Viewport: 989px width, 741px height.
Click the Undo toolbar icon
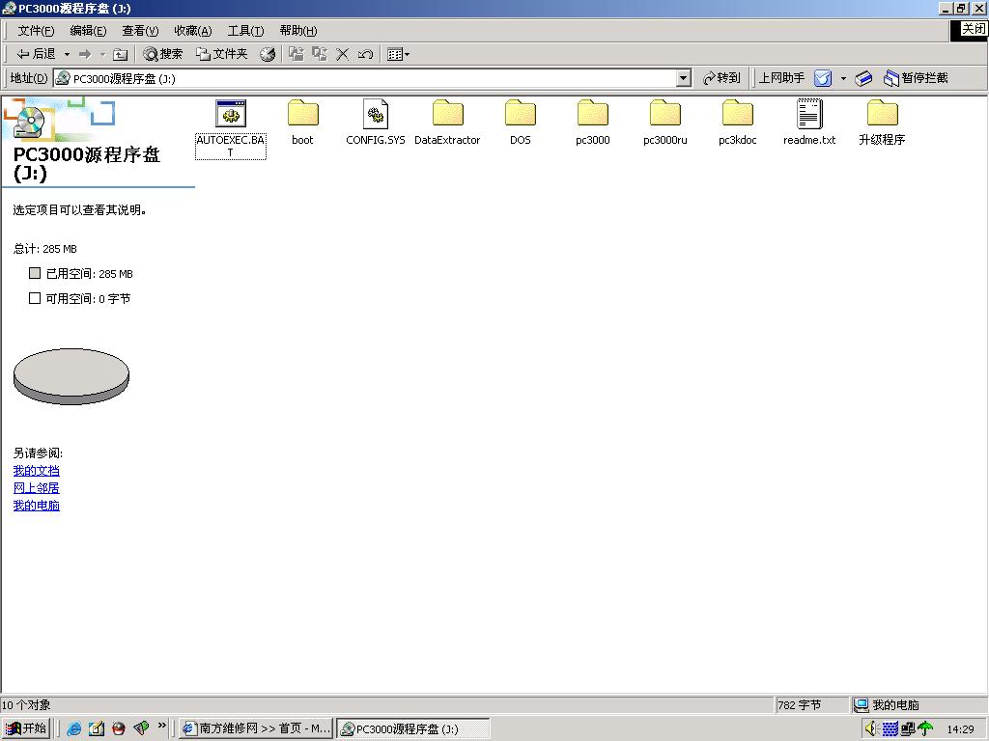[365, 54]
